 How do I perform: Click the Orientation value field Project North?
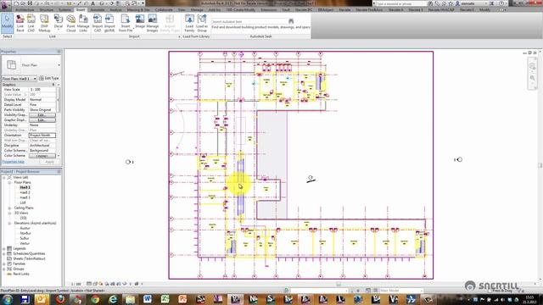pyautogui.click(x=42, y=136)
